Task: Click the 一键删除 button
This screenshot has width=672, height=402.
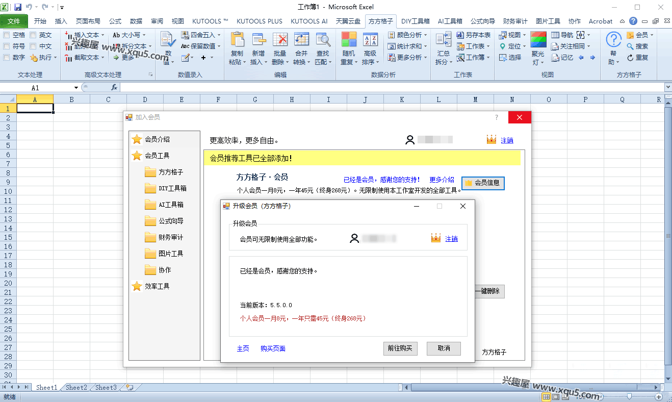Action: click(x=489, y=291)
